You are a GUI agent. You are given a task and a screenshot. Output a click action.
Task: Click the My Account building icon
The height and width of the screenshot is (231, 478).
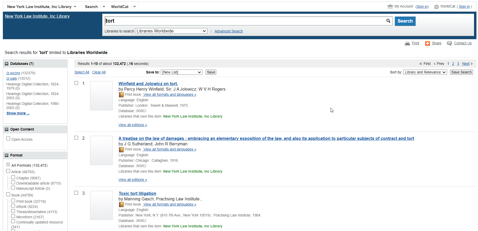[x=390, y=7]
